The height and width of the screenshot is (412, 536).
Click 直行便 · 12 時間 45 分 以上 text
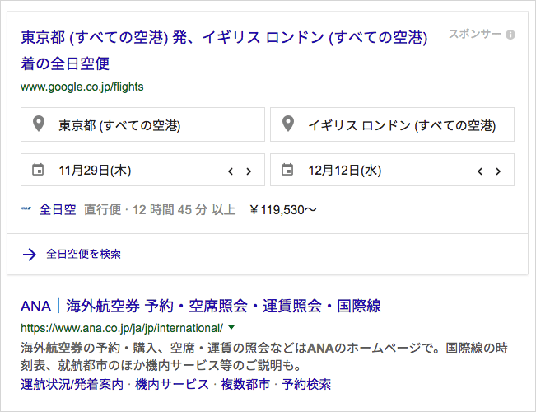click(x=160, y=209)
